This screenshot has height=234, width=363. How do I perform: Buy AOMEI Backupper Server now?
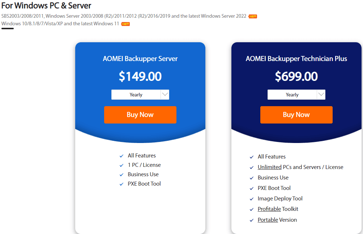pyautogui.click(x=140, y=115)
